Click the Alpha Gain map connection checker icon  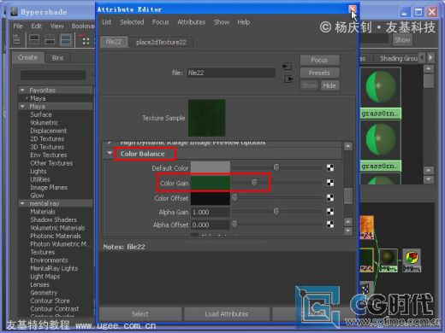[330, 212]
